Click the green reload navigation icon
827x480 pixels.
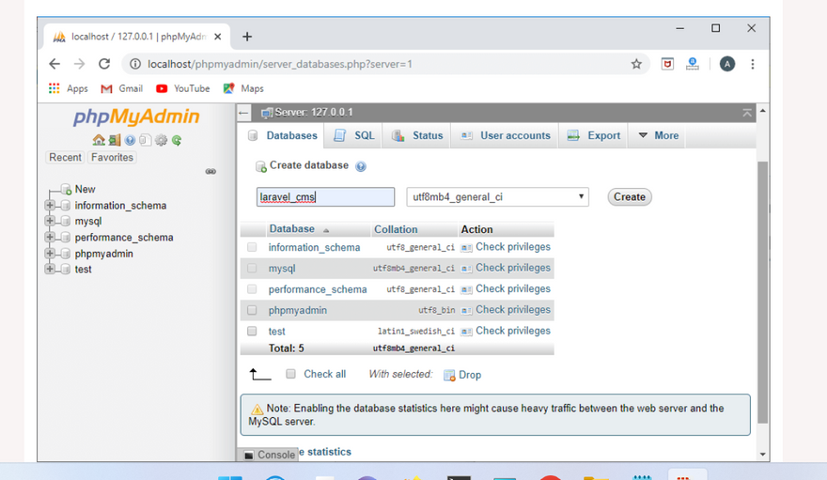176,140
